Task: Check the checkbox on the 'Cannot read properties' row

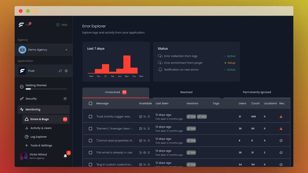Action: pos(91,140)
